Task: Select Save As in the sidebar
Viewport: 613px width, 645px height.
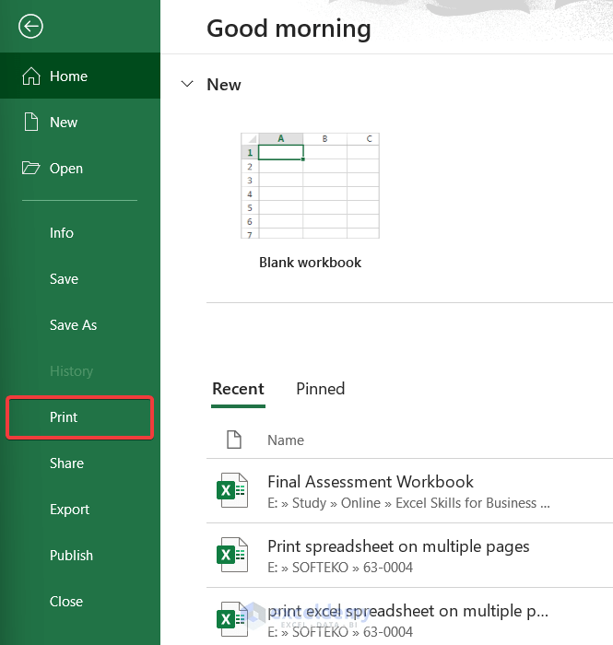Action: (x=73, y=325)
